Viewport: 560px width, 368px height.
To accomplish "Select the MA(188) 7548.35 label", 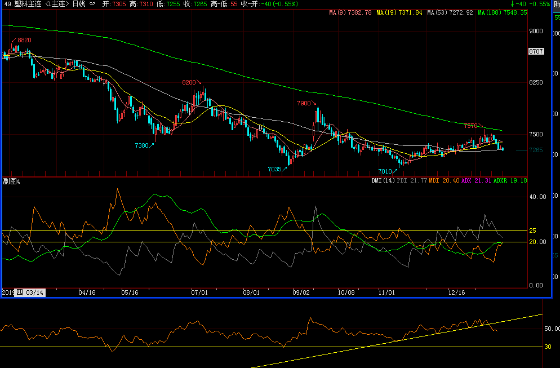I will point(503,12).
